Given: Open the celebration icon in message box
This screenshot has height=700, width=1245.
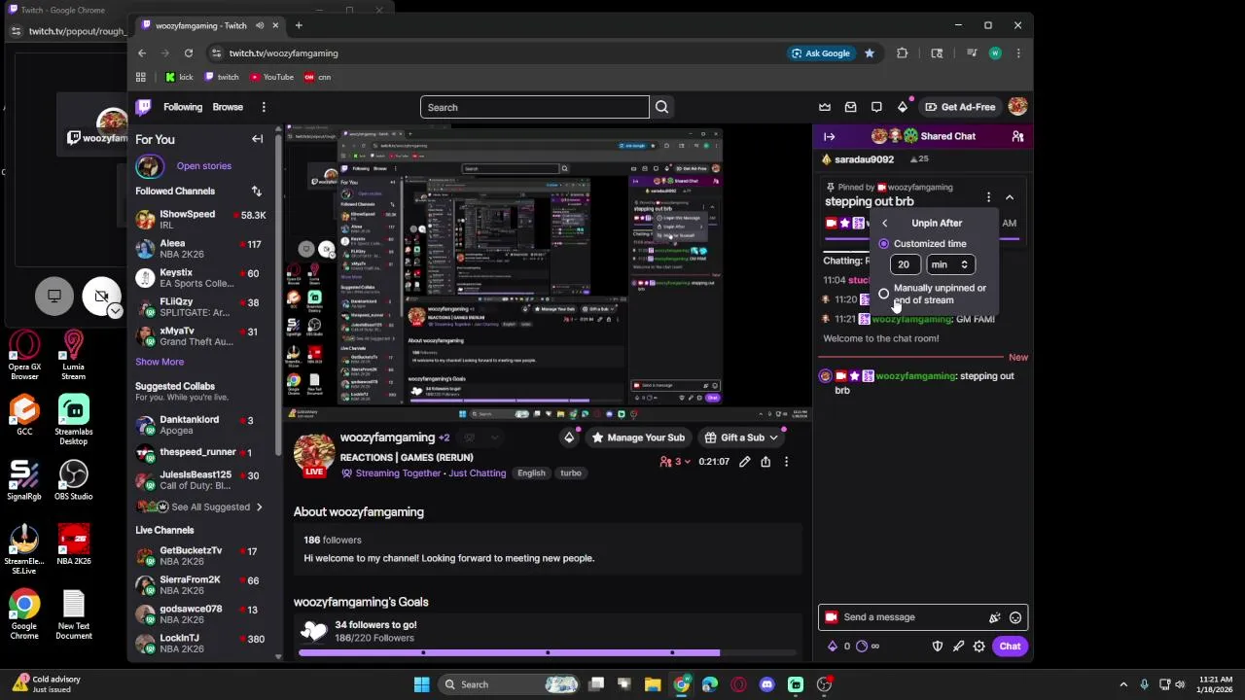Looking at the screenshot, I should (x=994, y=617).
